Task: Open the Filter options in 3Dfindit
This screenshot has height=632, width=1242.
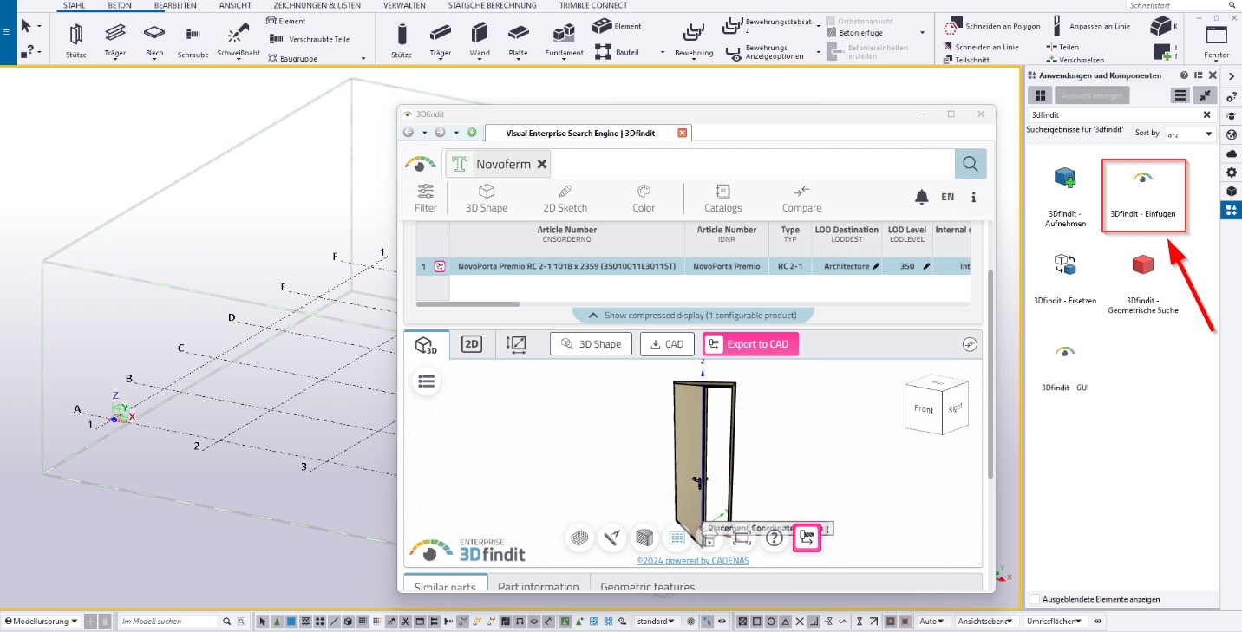Action: point(425,199)
